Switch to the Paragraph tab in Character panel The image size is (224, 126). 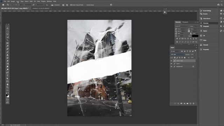[185, 22]
